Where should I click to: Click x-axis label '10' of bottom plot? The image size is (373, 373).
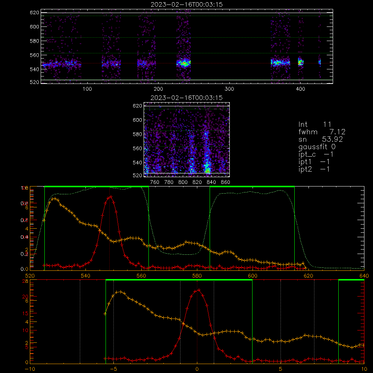coord(364,369)
